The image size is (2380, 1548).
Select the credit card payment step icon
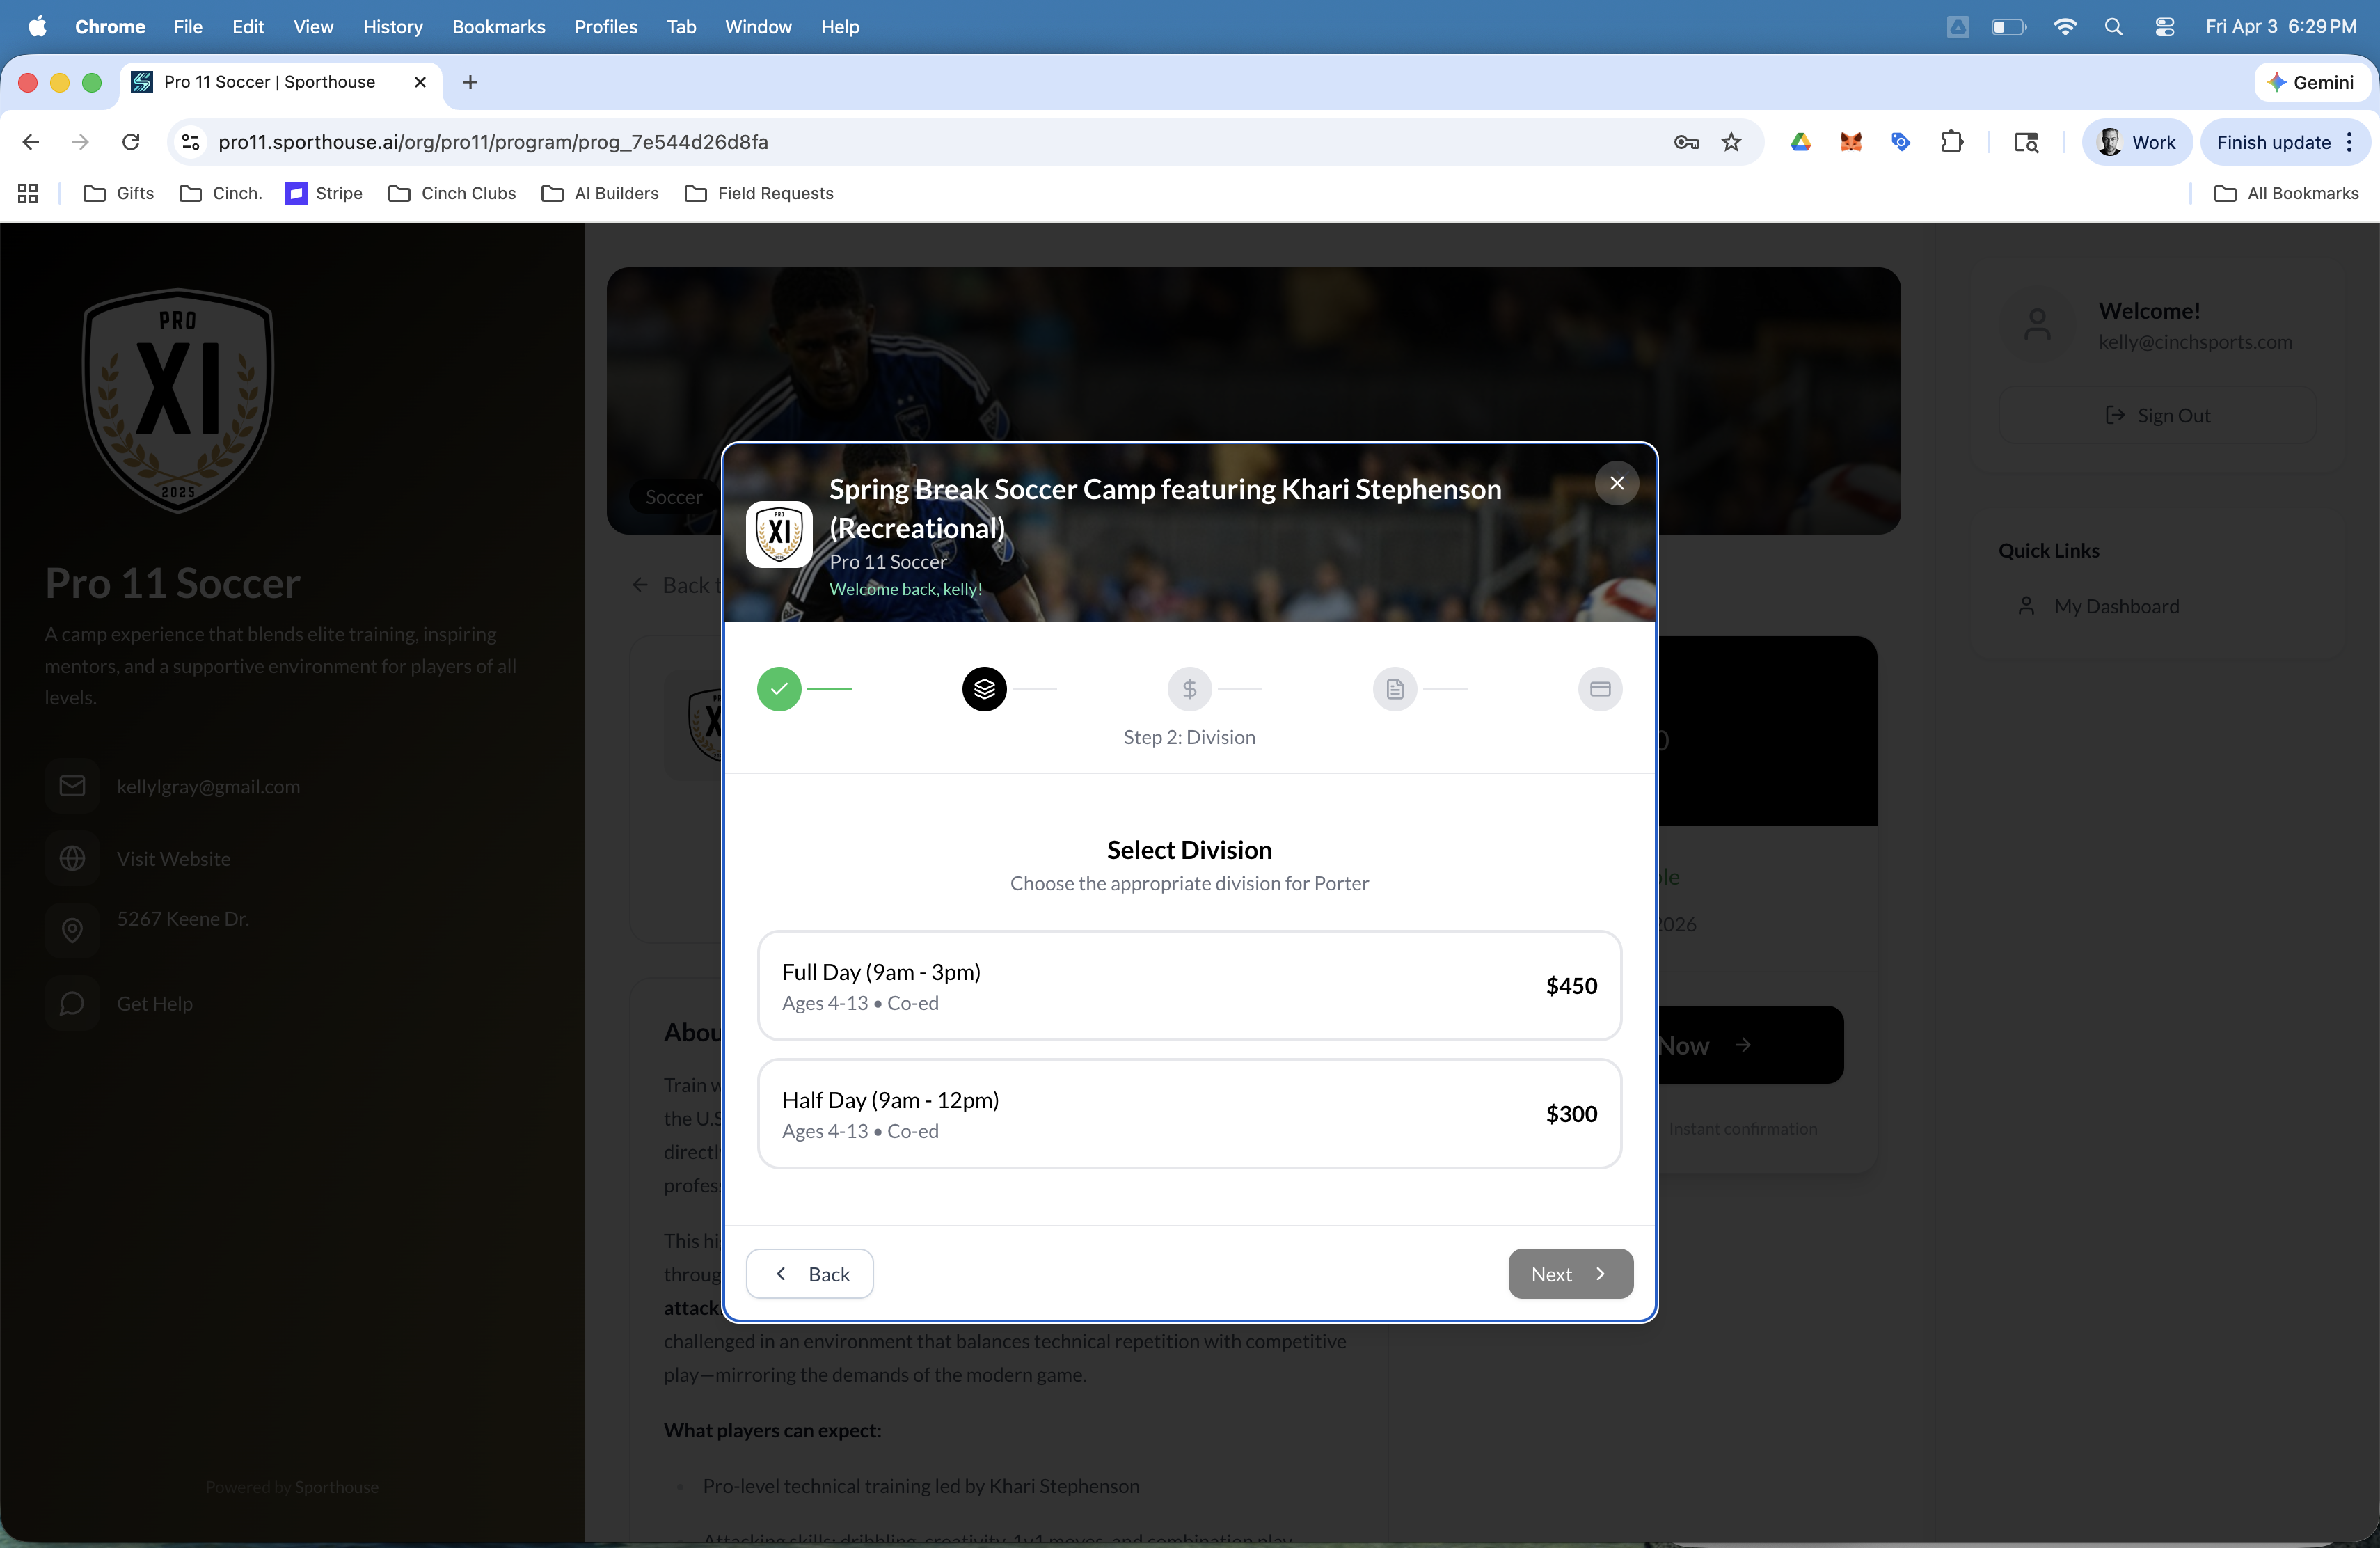coord(1600,689)
